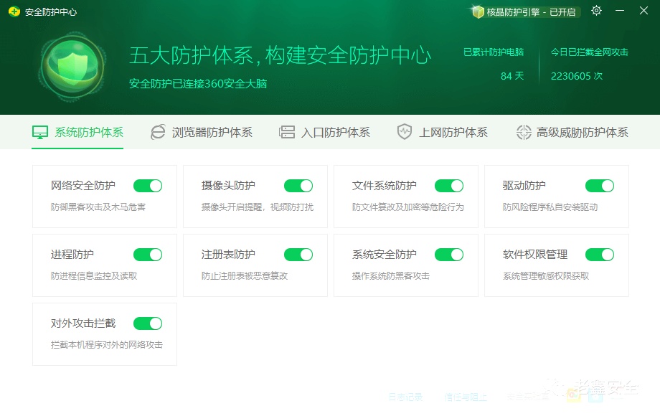
Task: Click the 软件权限管理 card title
Action: (535, 255)
